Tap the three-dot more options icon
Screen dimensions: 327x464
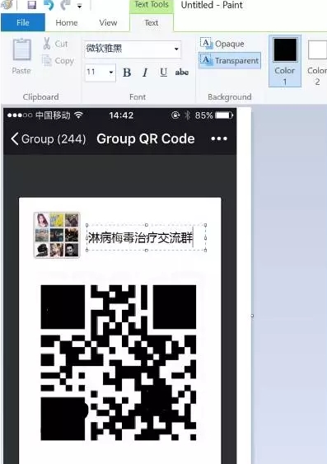(219, 138)
